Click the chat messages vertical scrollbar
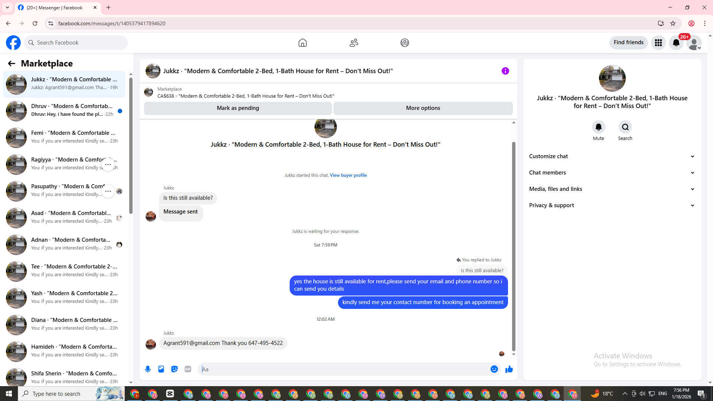Screen dimensions: 713x401 pyautogui.click(x=514, y=245)
